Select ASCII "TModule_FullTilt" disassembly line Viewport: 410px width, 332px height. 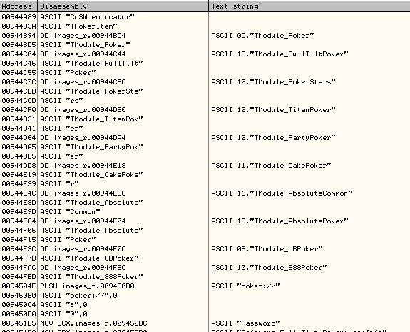click(x=91, y=64)
